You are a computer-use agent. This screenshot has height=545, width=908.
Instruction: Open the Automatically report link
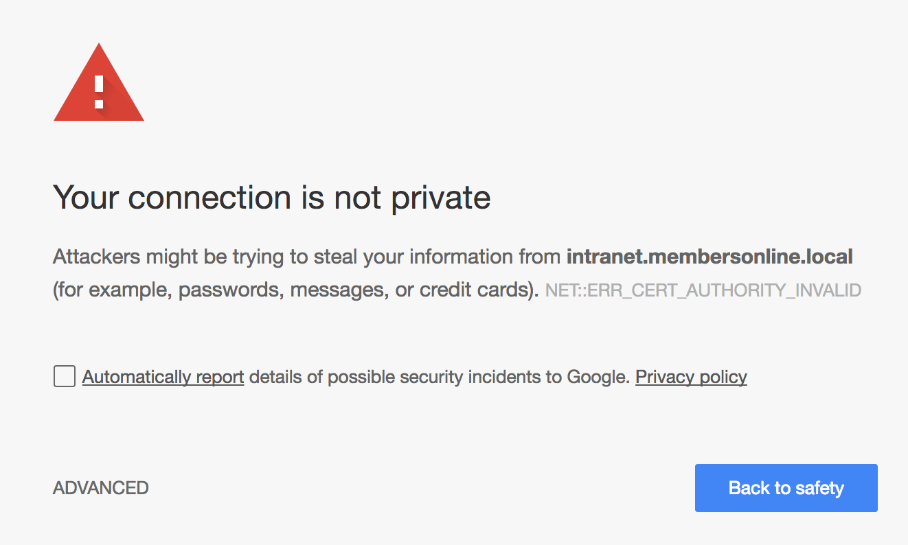point(163,377)
